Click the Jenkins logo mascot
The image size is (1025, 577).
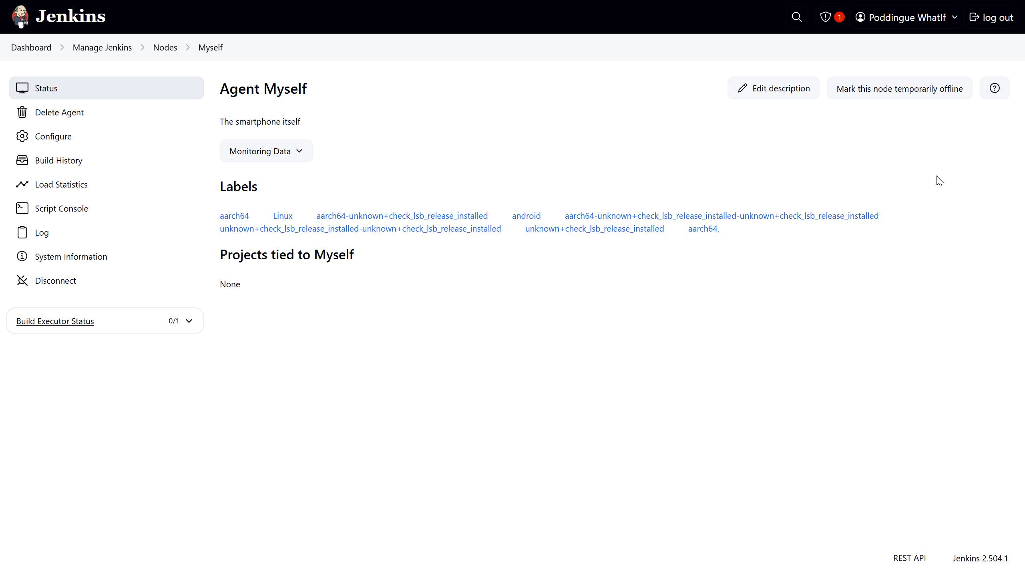pyautogui.click(x=20, y=16)
